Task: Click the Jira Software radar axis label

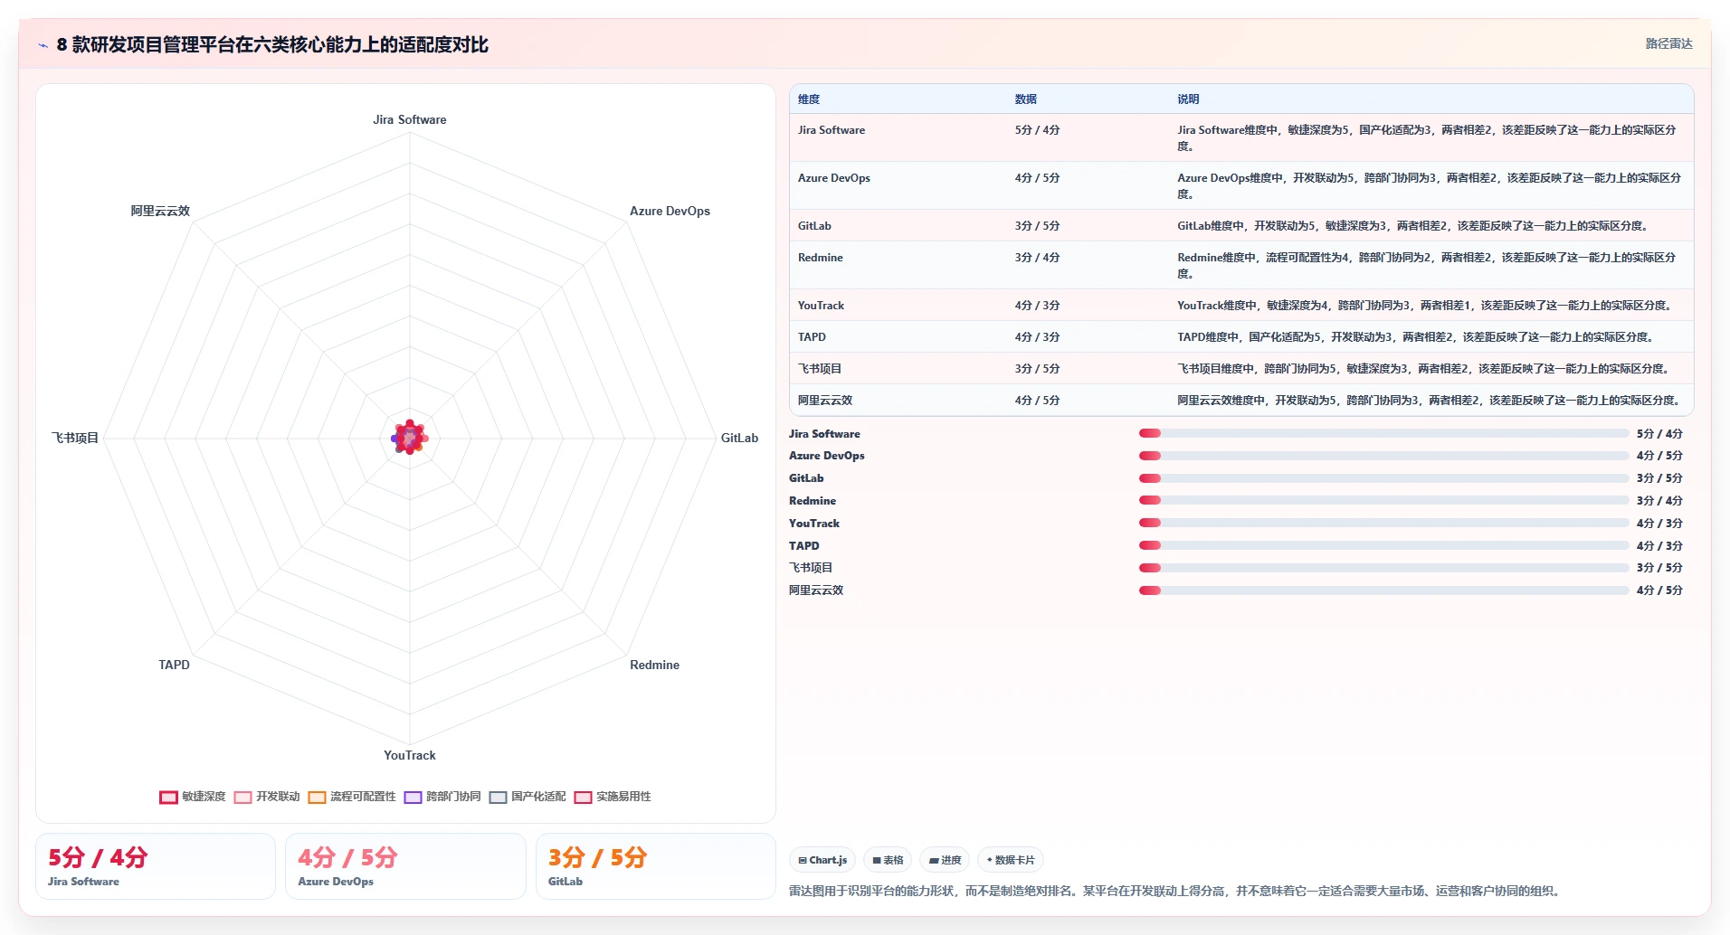Action: 410,119
